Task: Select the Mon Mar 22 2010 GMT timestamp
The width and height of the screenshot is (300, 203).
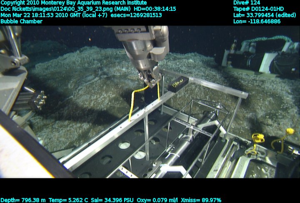Action: (x=54, y=15)
